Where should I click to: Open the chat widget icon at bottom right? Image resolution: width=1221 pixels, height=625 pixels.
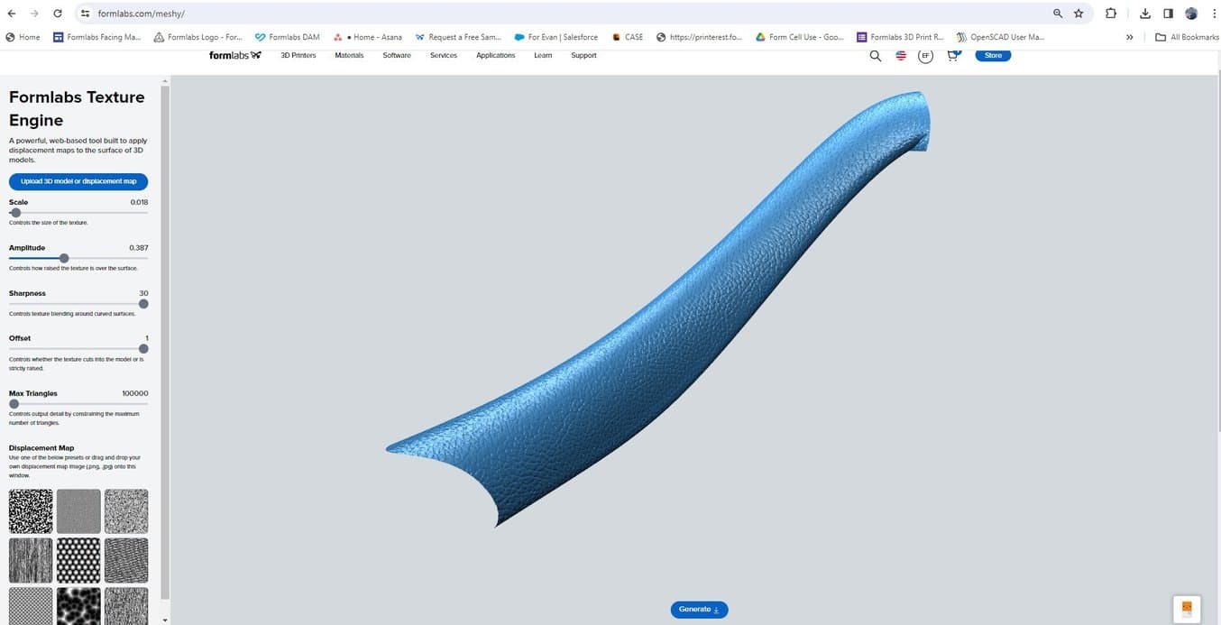coord(1187,606)
